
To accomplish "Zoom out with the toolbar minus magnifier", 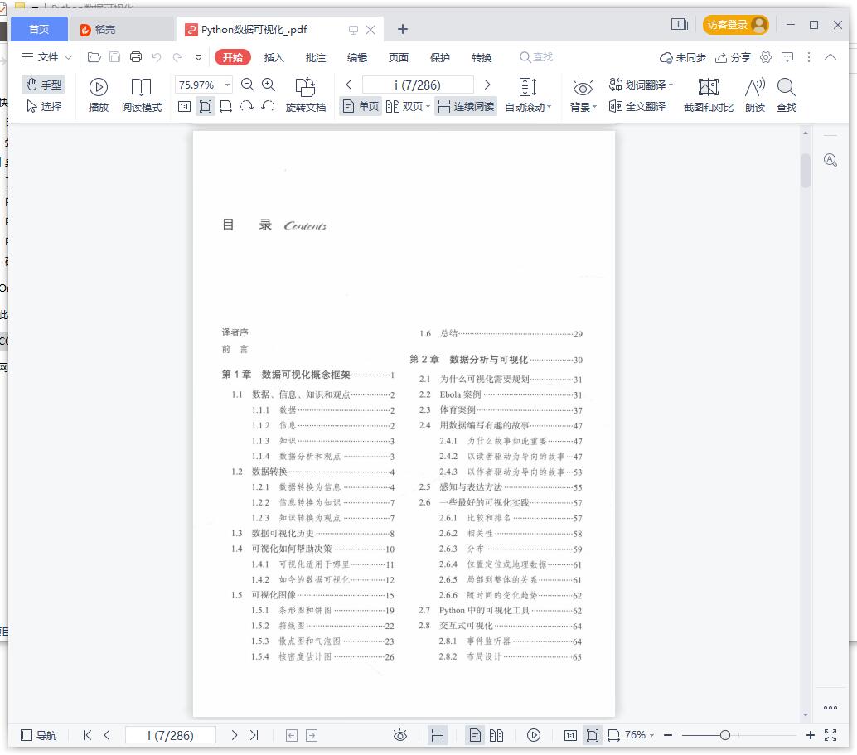I will click(x=248, y=85).
